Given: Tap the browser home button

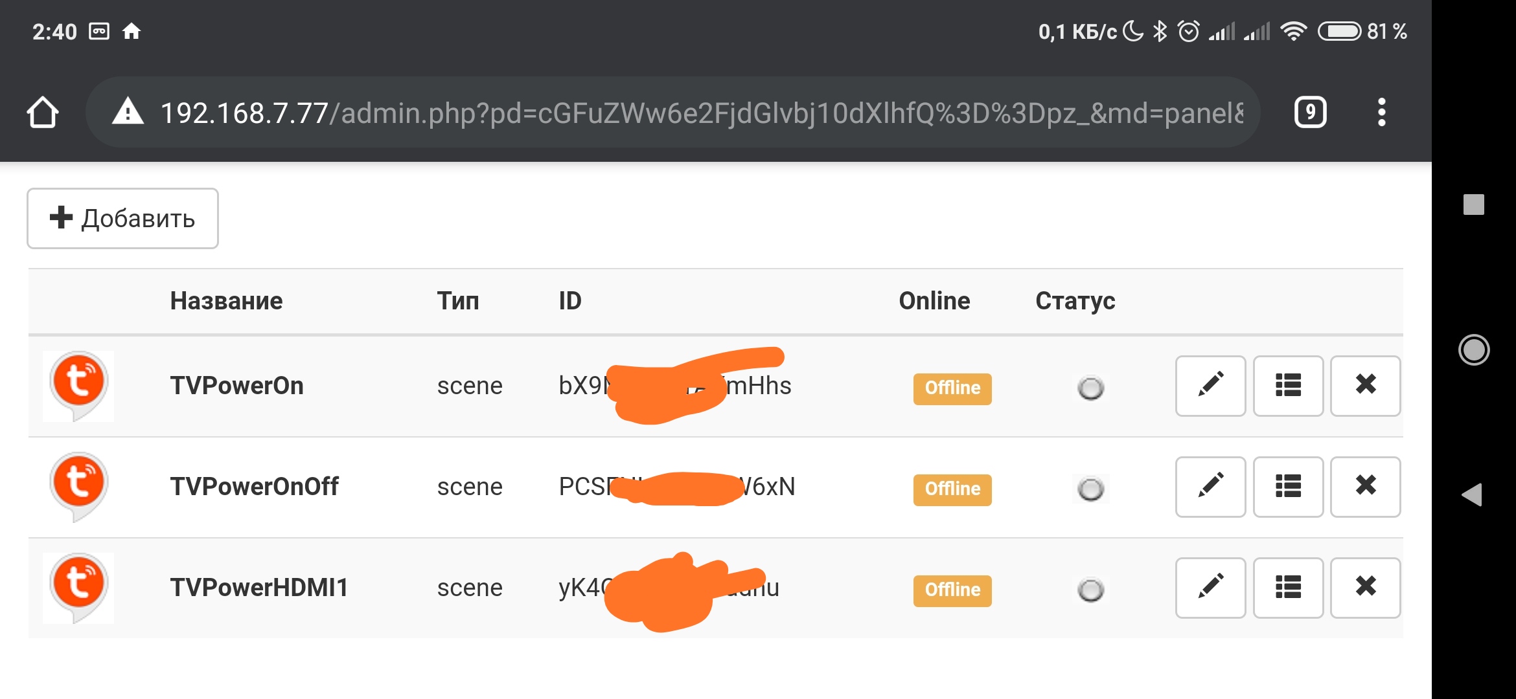Looking at the screenshot, I should pos(43,113).
